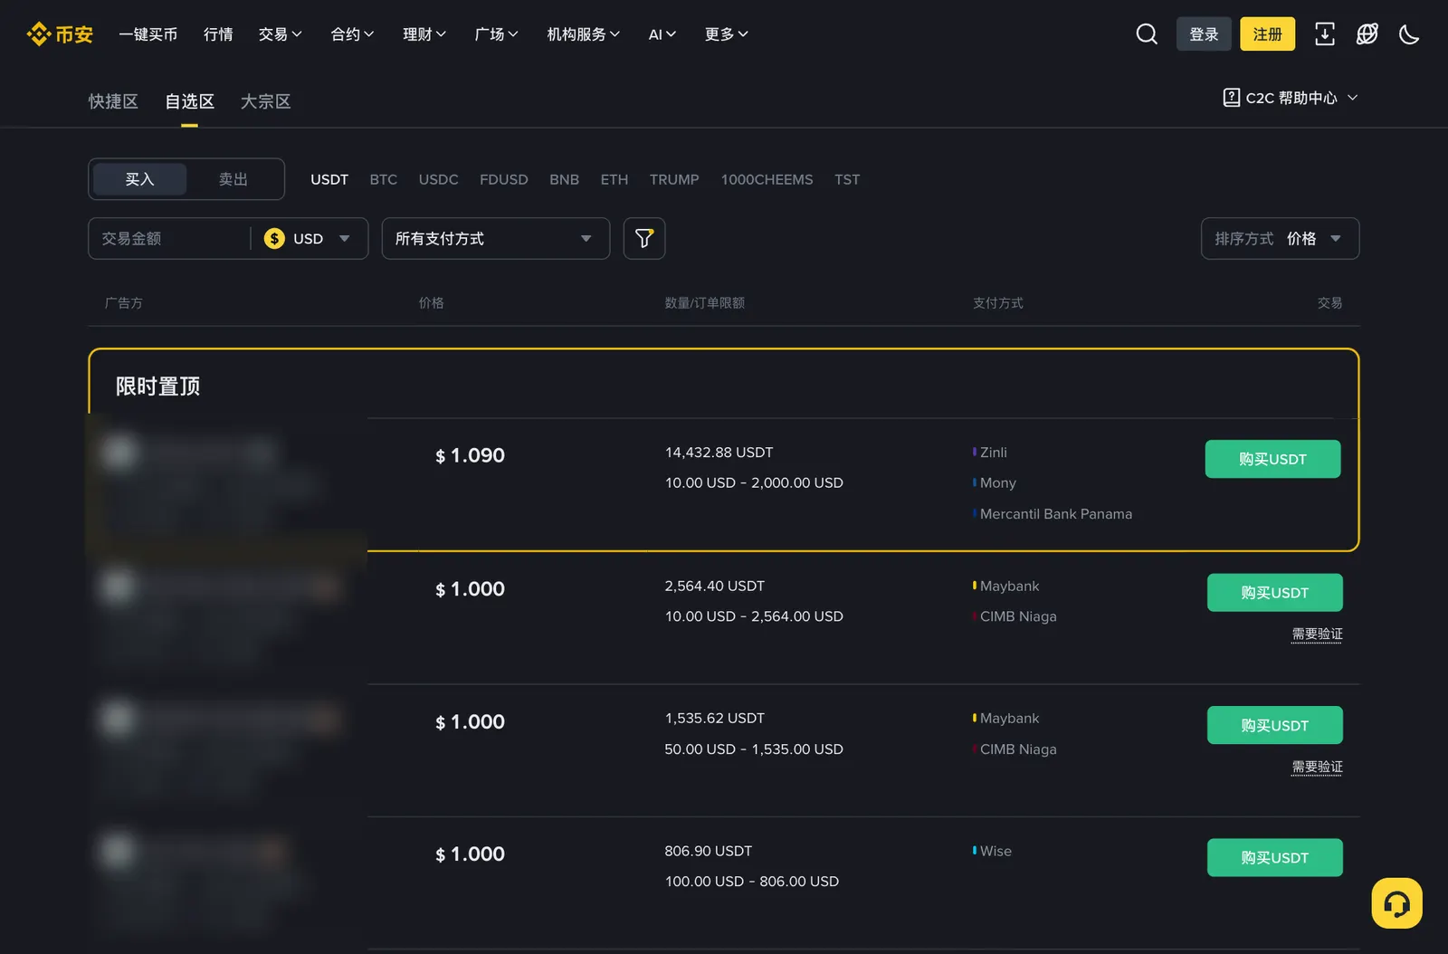Open the USD currency dropdown
Image resolution: width=1448 pixels, height=954 pixels.
point(308,239)
